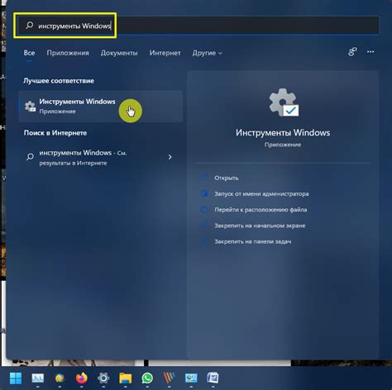Open WhatsApp from the taskbar
This screenshot has width=392, height=390.
pyautogui.click(x=147, y=378)
